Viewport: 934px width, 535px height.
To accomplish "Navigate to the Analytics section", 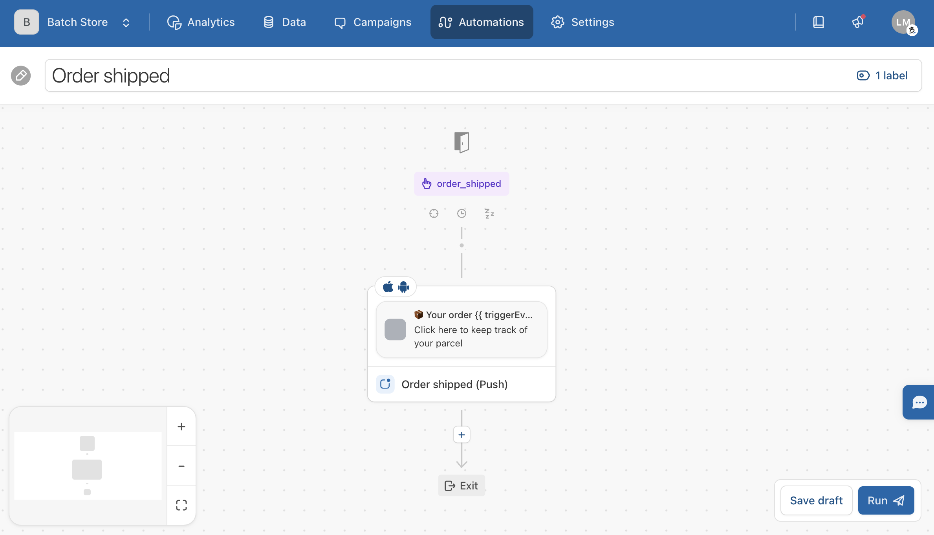I will tap(201, 22).
